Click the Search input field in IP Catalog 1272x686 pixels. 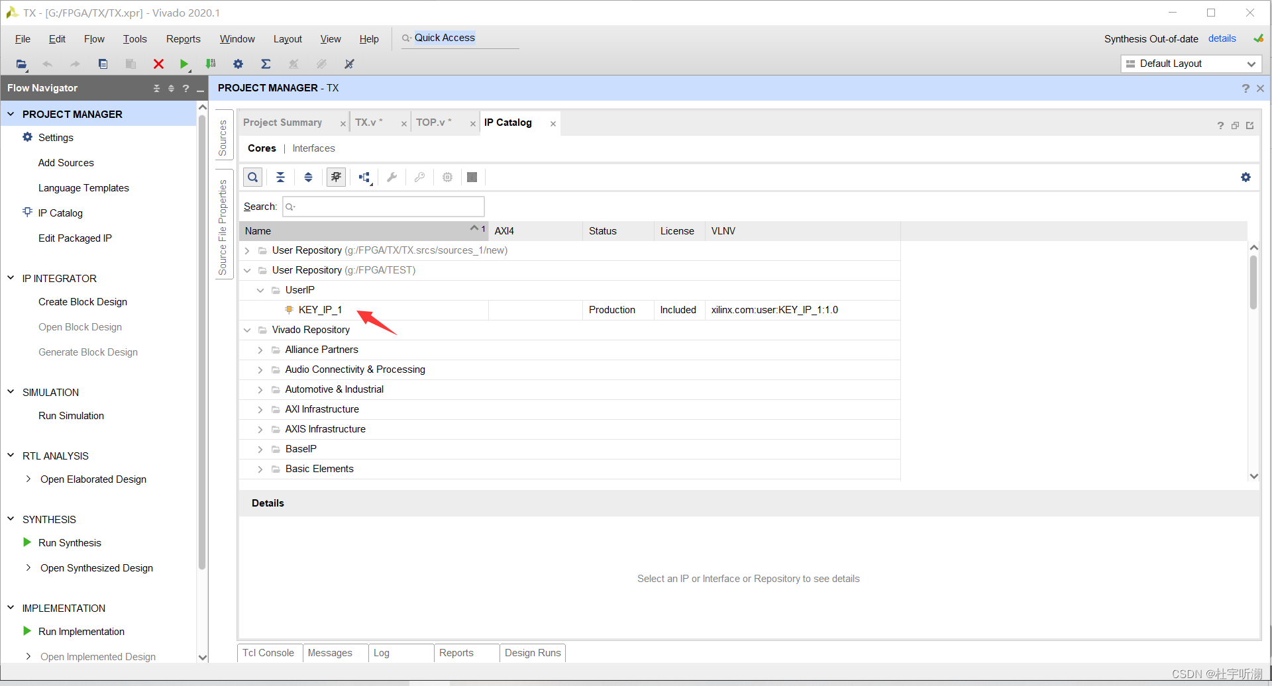pos(384,207)
